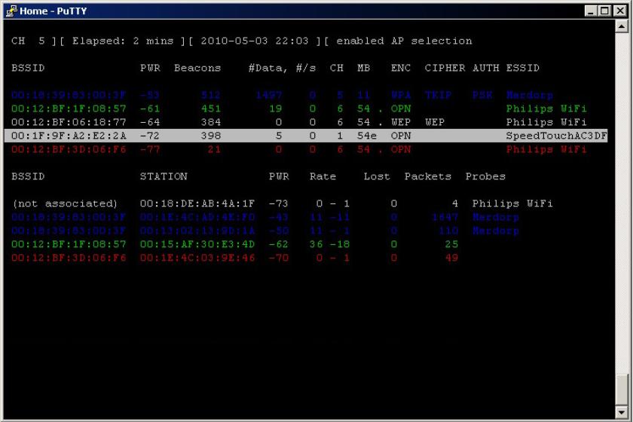Click the vertical scrollbar thumb

(x=622, y=390)
